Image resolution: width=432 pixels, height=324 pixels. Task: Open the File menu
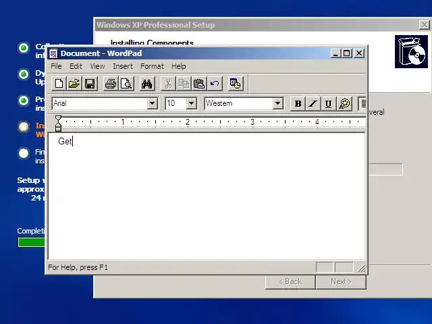point(56,66)
